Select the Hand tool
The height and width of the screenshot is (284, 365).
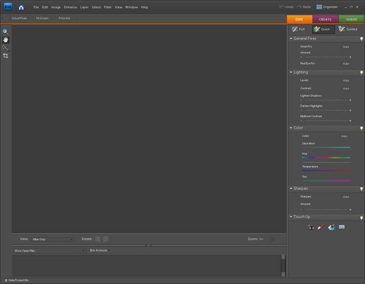[x=5, y=40]
